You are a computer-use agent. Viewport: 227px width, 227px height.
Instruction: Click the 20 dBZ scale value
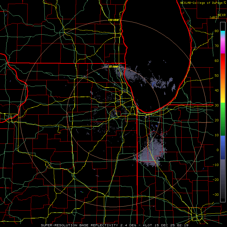[x=217, y=120]
